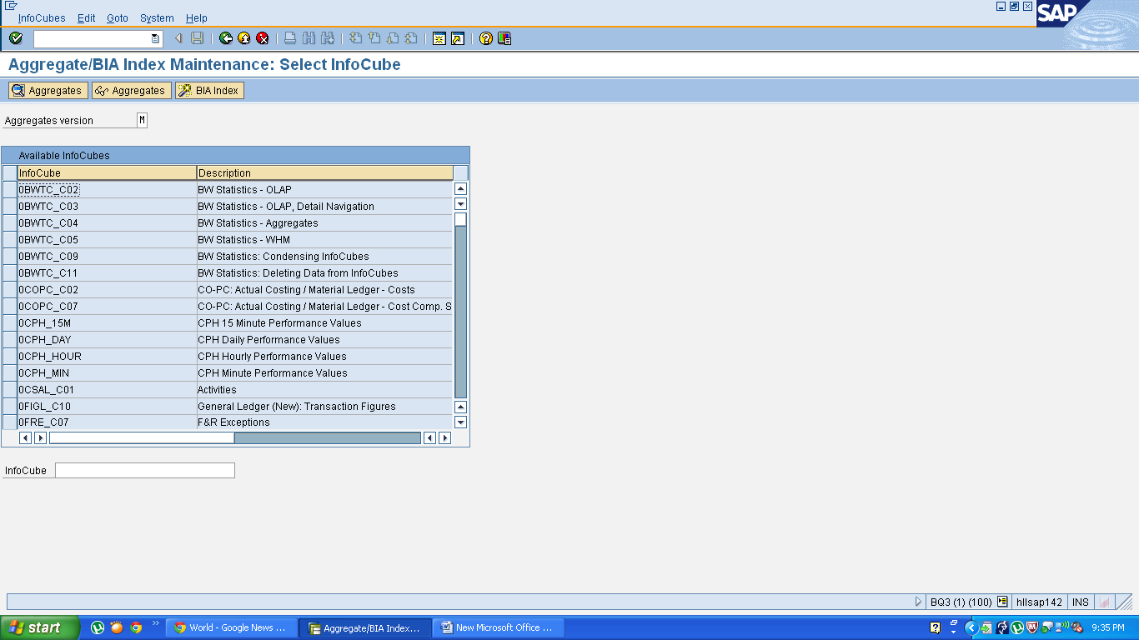Click row selector for 0CSAL_C01 row
1139x640 pixels.
(9, 389)
